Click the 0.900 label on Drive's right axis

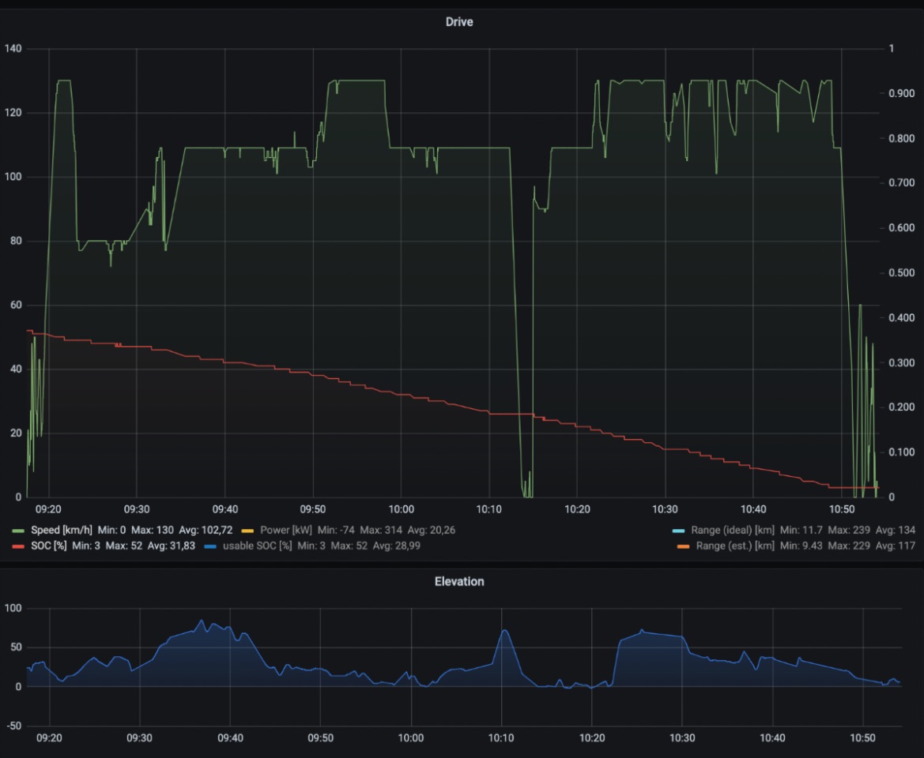coord(901,93)
